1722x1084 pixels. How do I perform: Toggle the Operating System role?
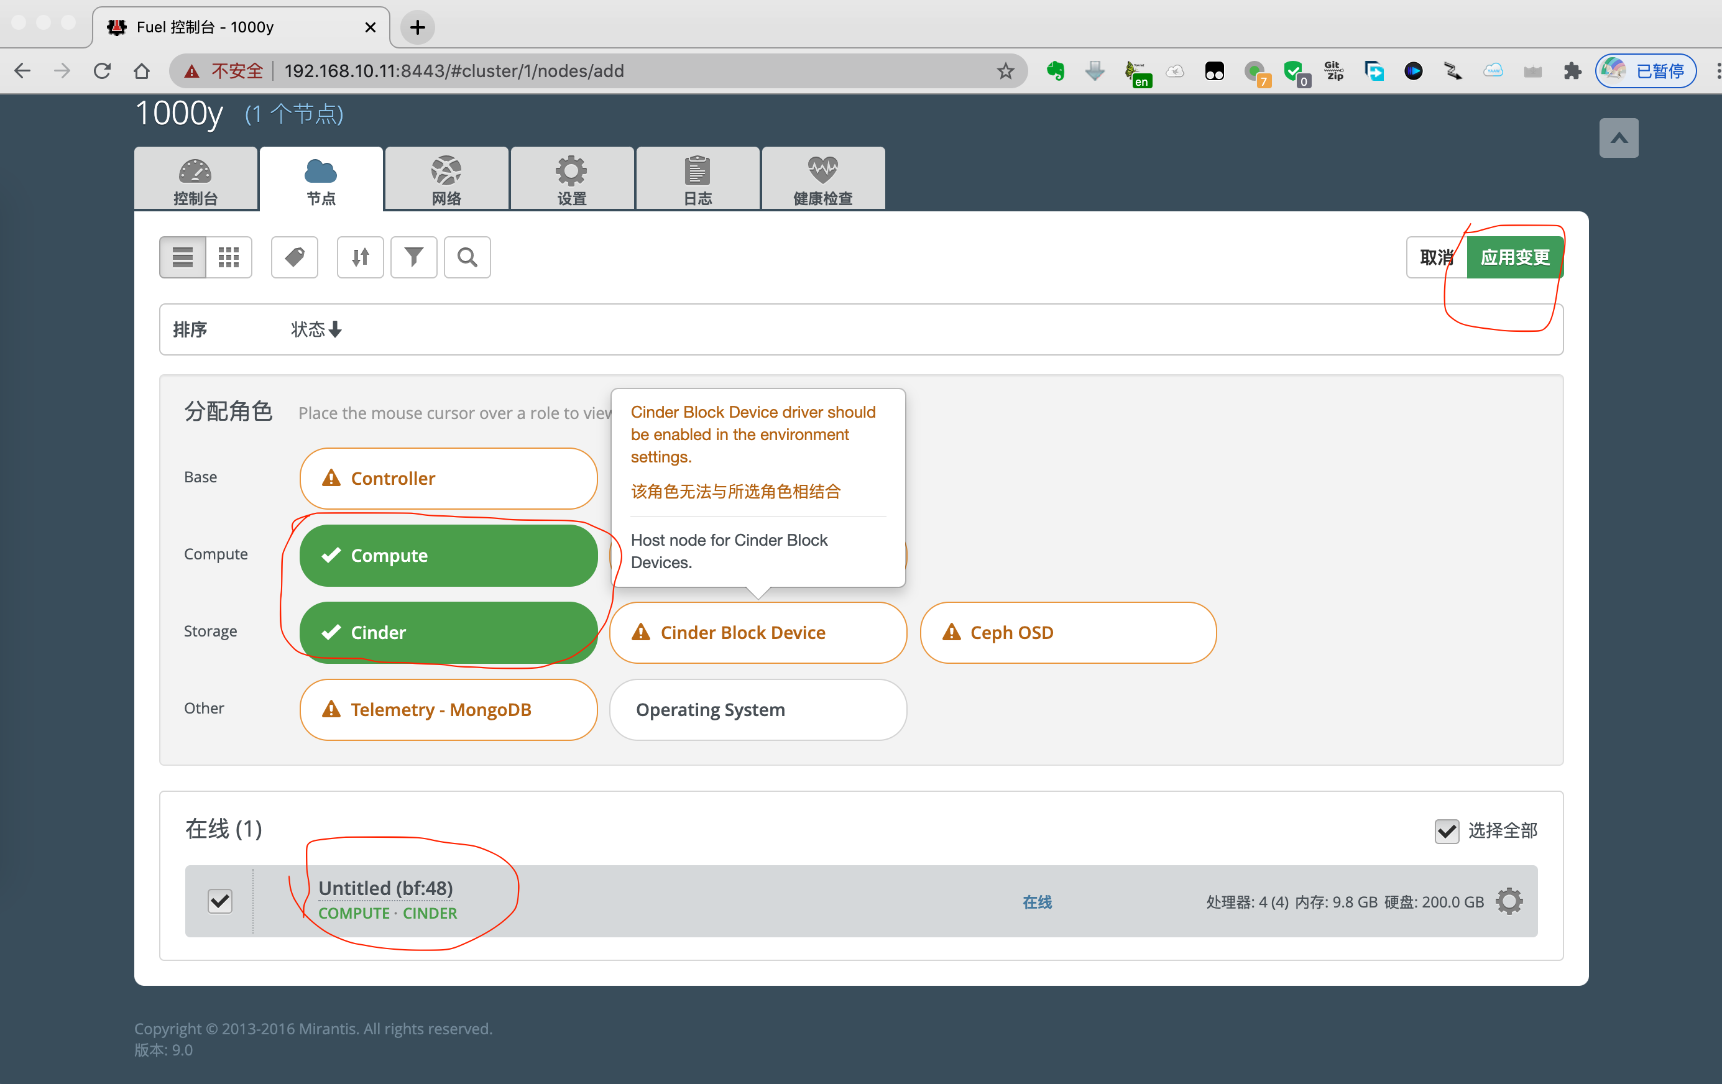[x=758, y=710]
